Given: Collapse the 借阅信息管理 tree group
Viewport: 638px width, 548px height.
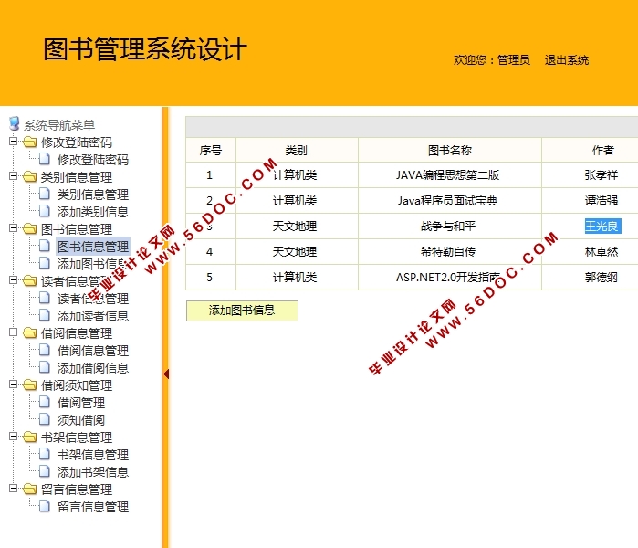Looking at the screenshot, I should pyautogui.click(x=13, y=332).
